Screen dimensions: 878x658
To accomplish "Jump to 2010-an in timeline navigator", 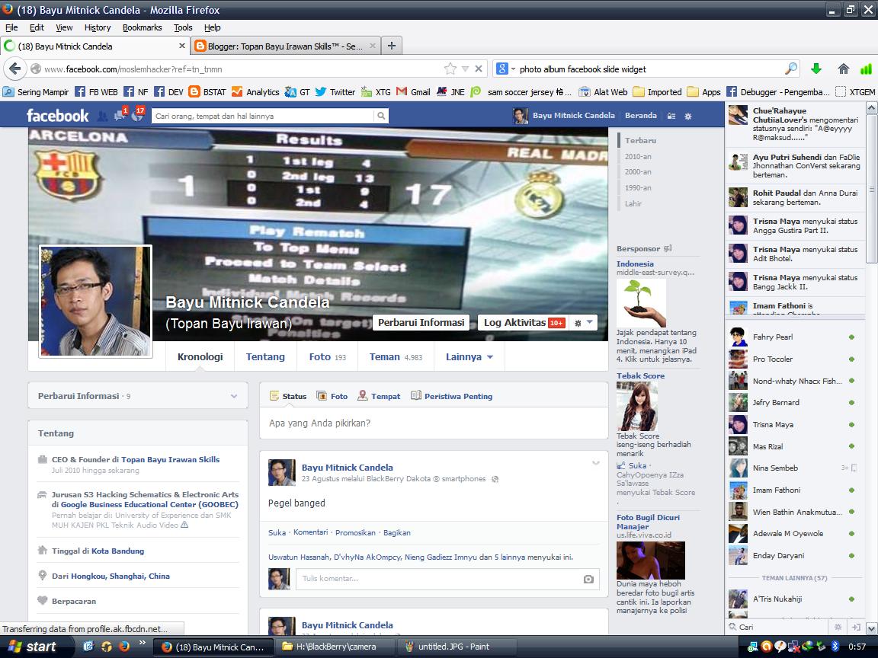I will [638, 157].
